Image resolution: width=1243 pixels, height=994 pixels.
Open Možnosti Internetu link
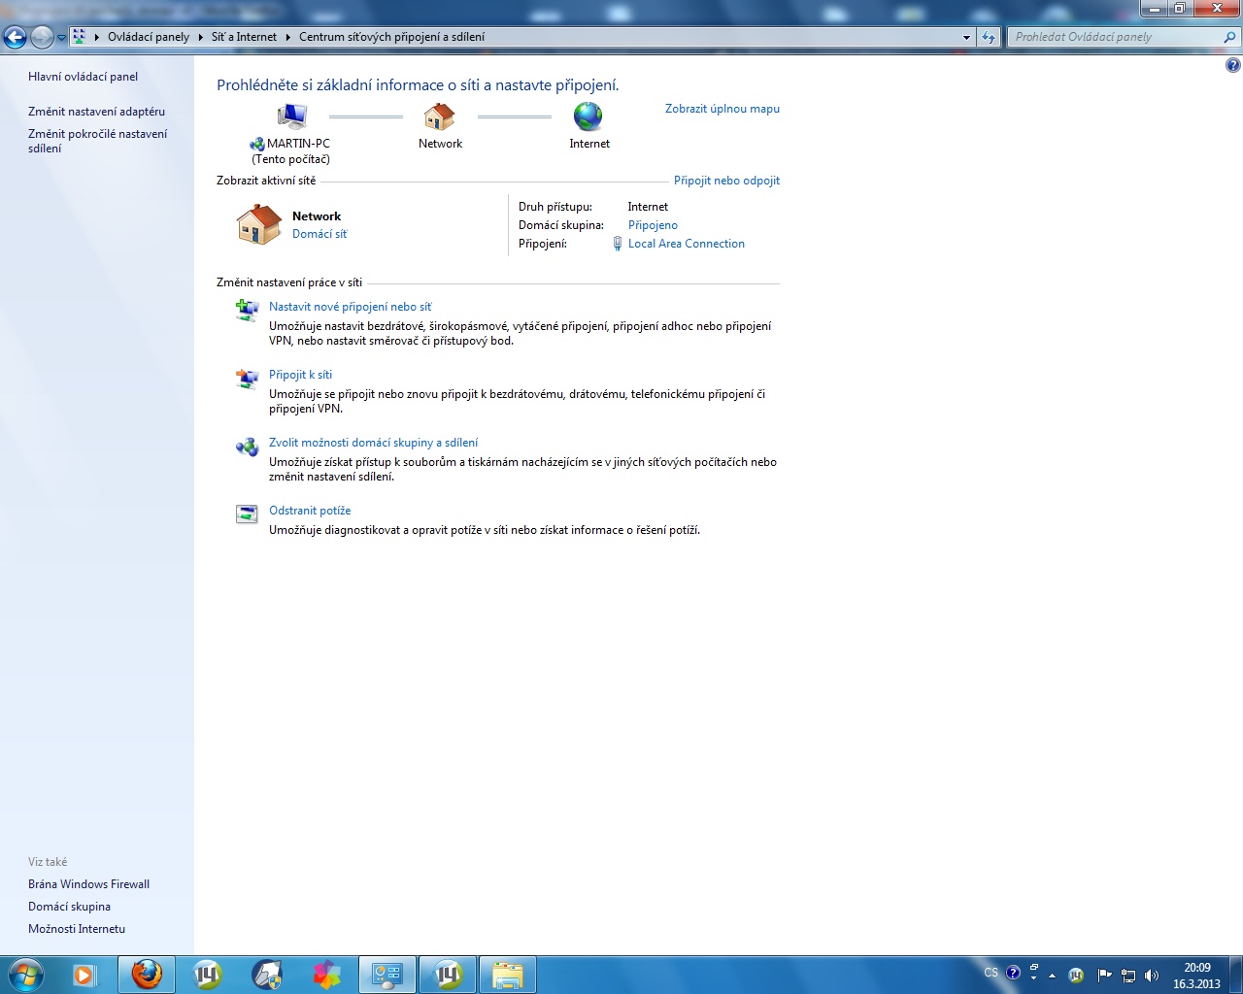(77, 929)
